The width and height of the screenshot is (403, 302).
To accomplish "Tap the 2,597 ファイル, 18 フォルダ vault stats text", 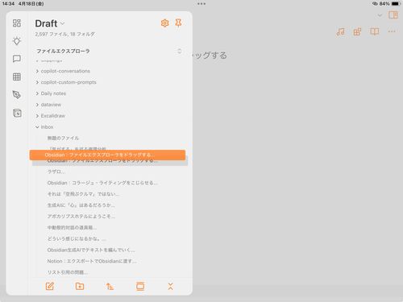I will pyautogui.click(x=65, y=34).
